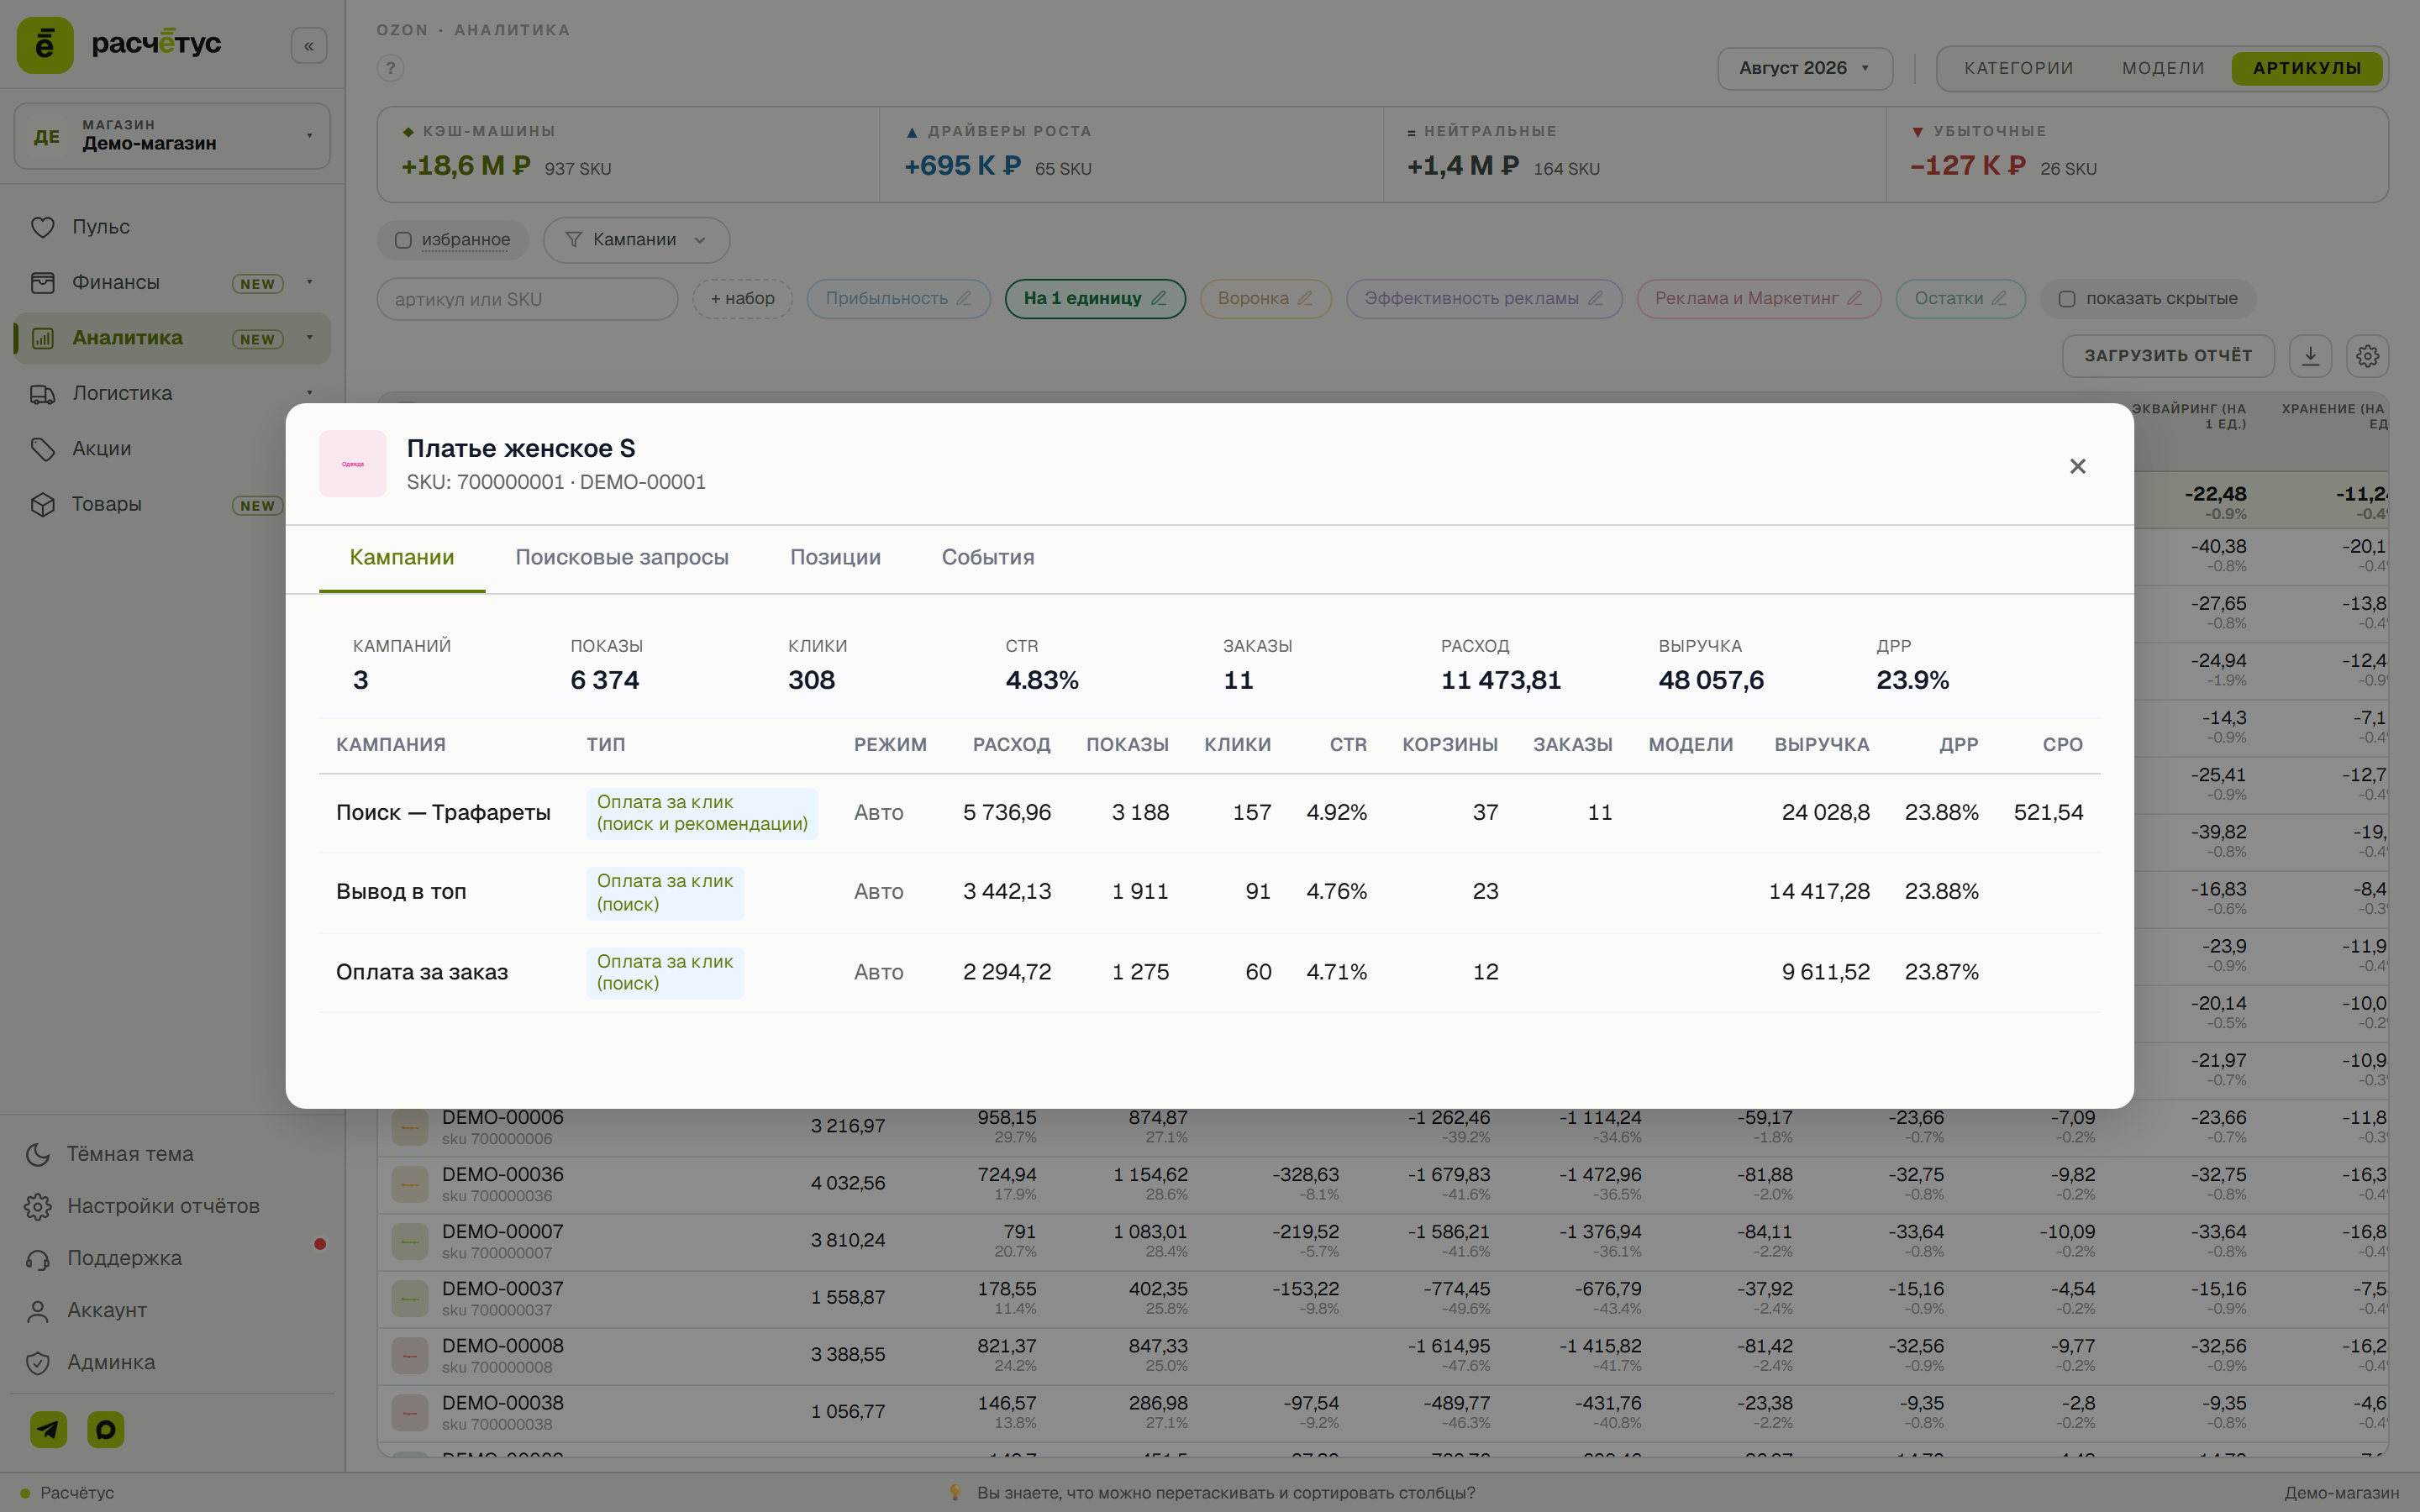Click the Логистика truck icon
Screen dimensions: 2420x1512
(42, 394)
